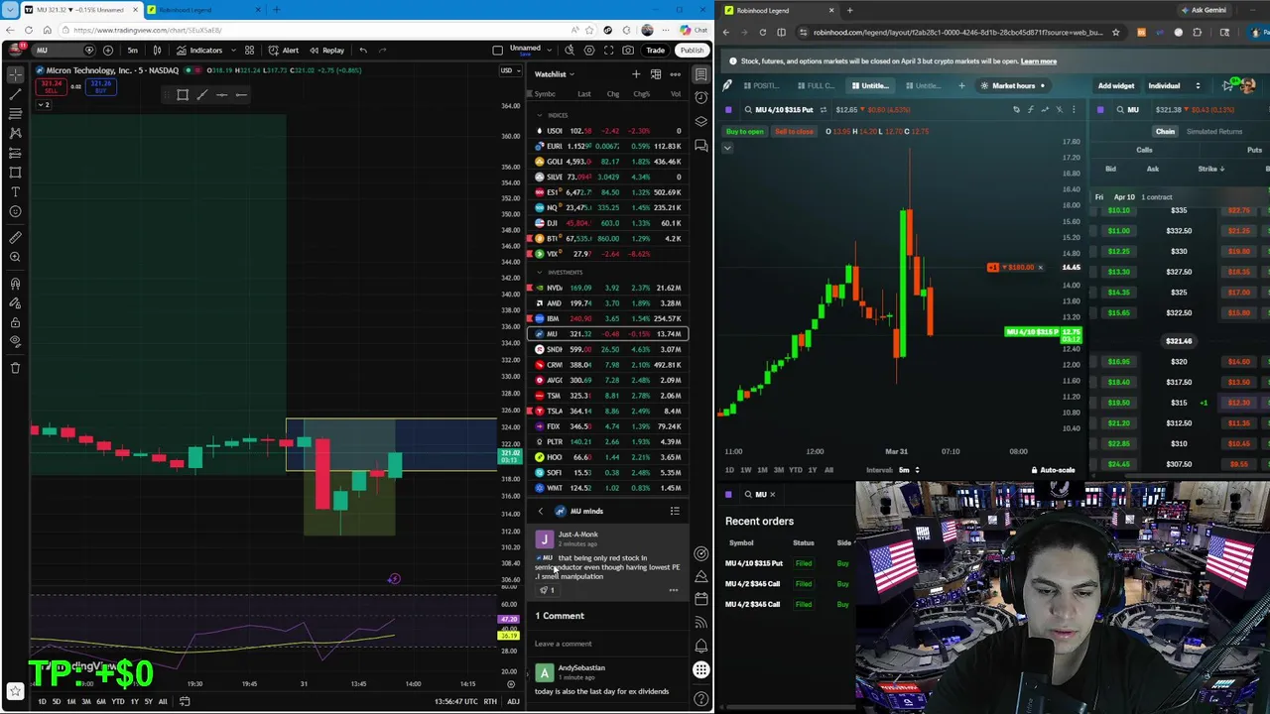Go back from the MU minds panel
Screen dimensions: 1270x714
pyautogui.click(x=541, y=511)
